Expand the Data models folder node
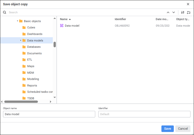Viewport: 194px width, 135px height. pos(21,40)
